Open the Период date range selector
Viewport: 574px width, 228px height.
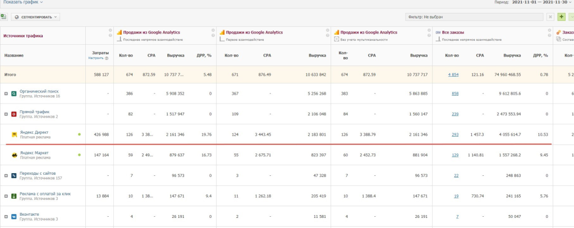542,2
